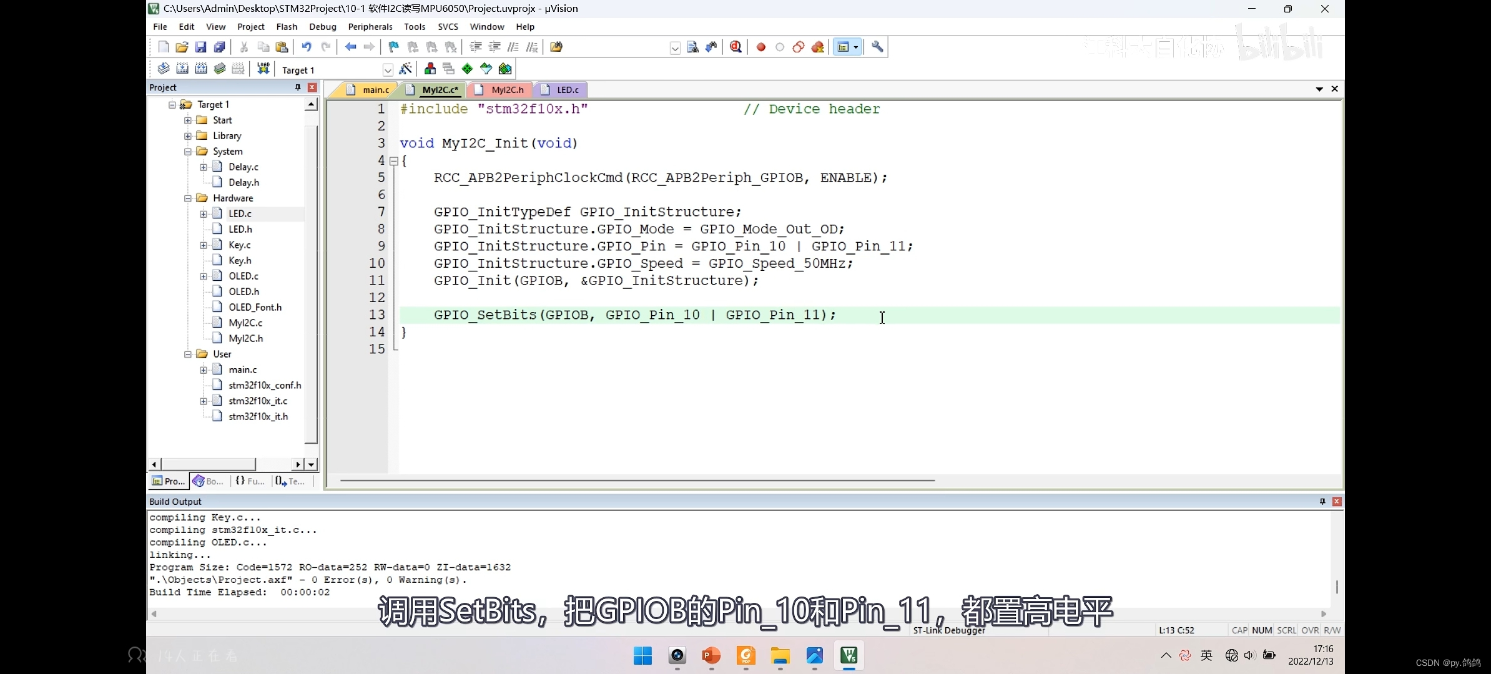Open Options for Target using the magic wand
1491x674 pixels.
coord(405,69)
